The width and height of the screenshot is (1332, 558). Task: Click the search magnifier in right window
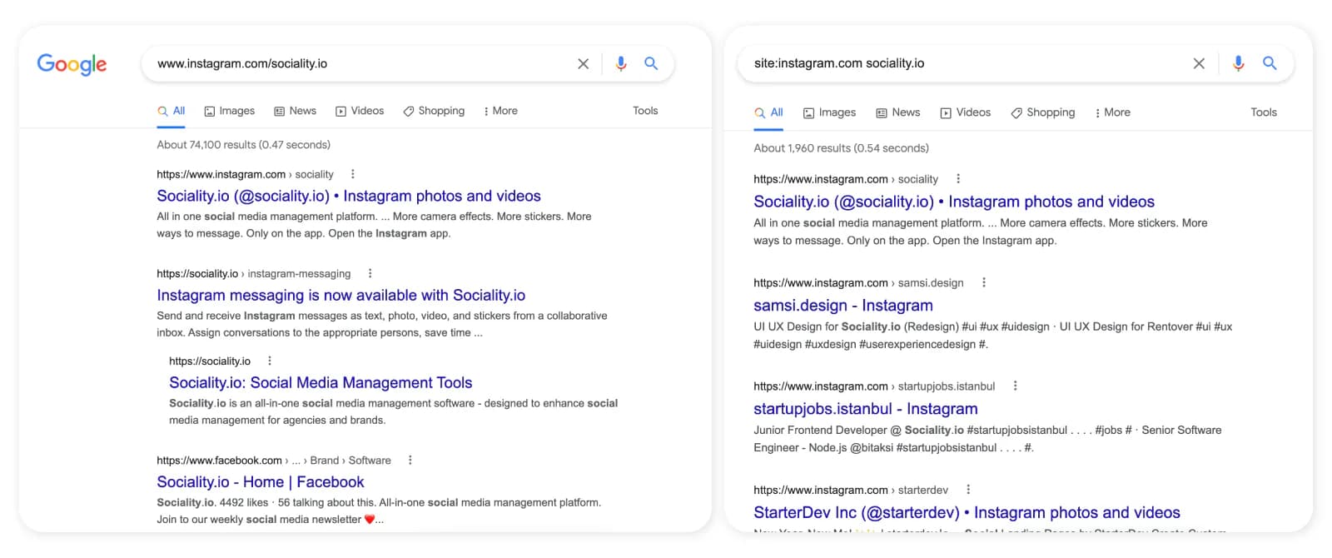(1270, 63)
